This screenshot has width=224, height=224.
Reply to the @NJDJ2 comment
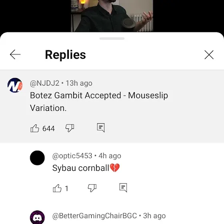point(101,128)
